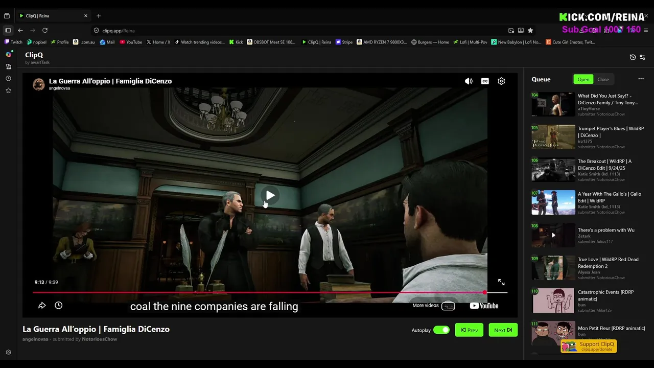Select queue clip 105 Trumpet Player's Blues
This screenshot has height=368, width=654.
coord(589,137)
